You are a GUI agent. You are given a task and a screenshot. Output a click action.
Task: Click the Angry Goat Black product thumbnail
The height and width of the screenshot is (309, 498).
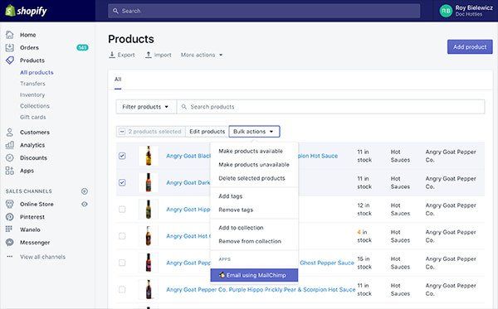[x=149, y=156]
